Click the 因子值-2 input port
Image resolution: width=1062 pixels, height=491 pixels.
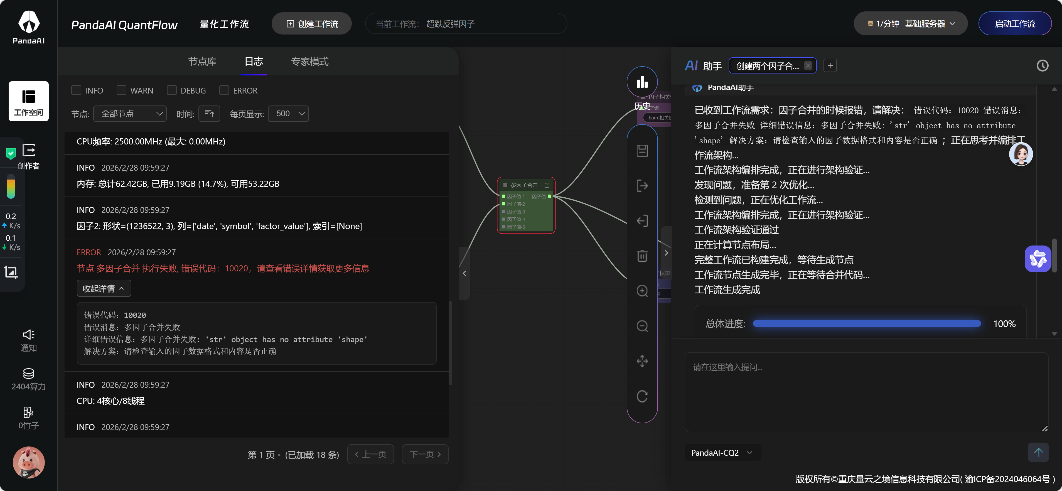(503, 204)
